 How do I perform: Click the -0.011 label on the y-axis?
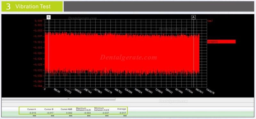coord(37,42)
